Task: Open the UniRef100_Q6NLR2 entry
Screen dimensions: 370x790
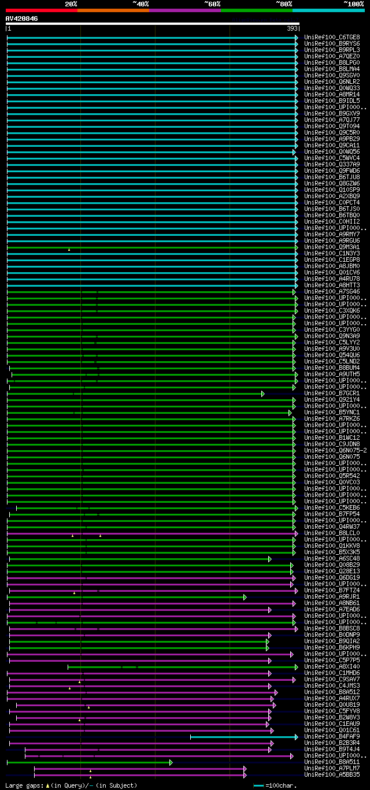Action: coord(332,81)
